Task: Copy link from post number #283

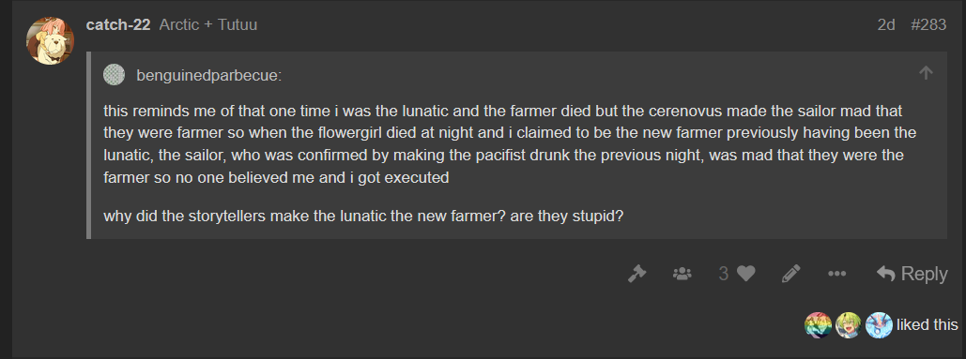Action: click(x=928, y=25)
